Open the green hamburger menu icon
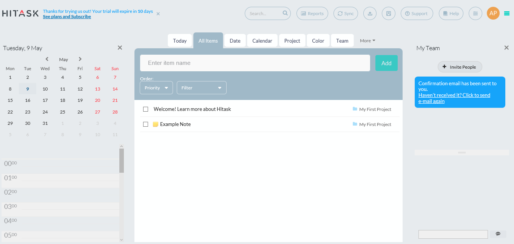 pyautogui.click(x=507, y=14)
